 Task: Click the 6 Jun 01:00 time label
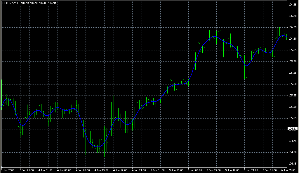270,170
